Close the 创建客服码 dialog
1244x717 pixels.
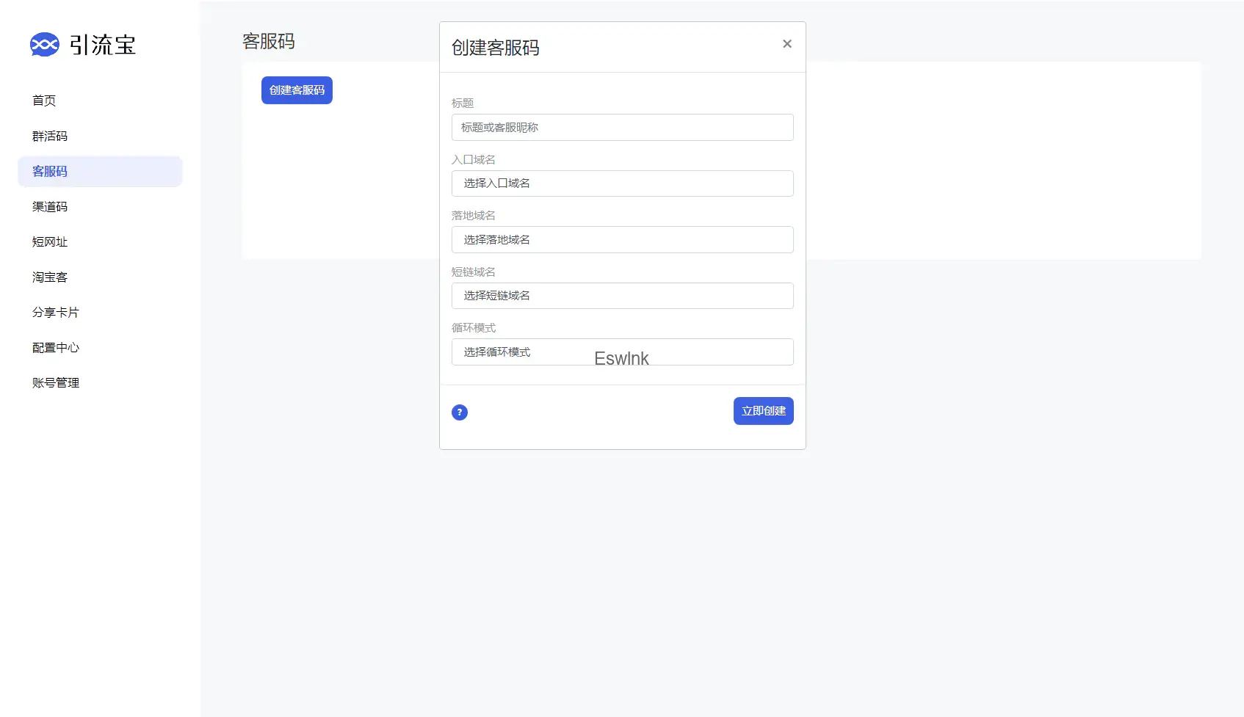(x=786, y=44)
